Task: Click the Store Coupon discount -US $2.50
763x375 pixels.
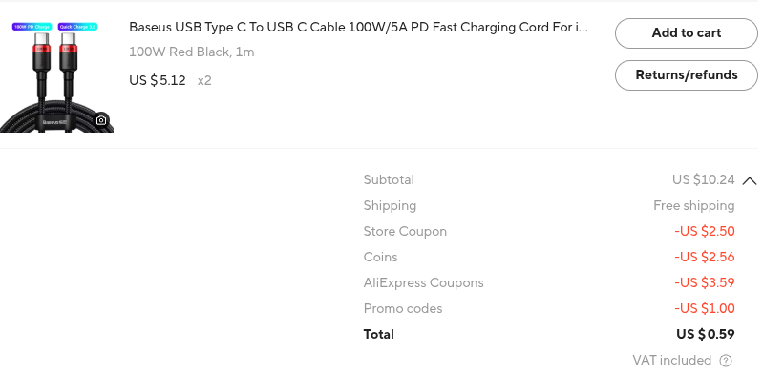Action: pos(705,231)
